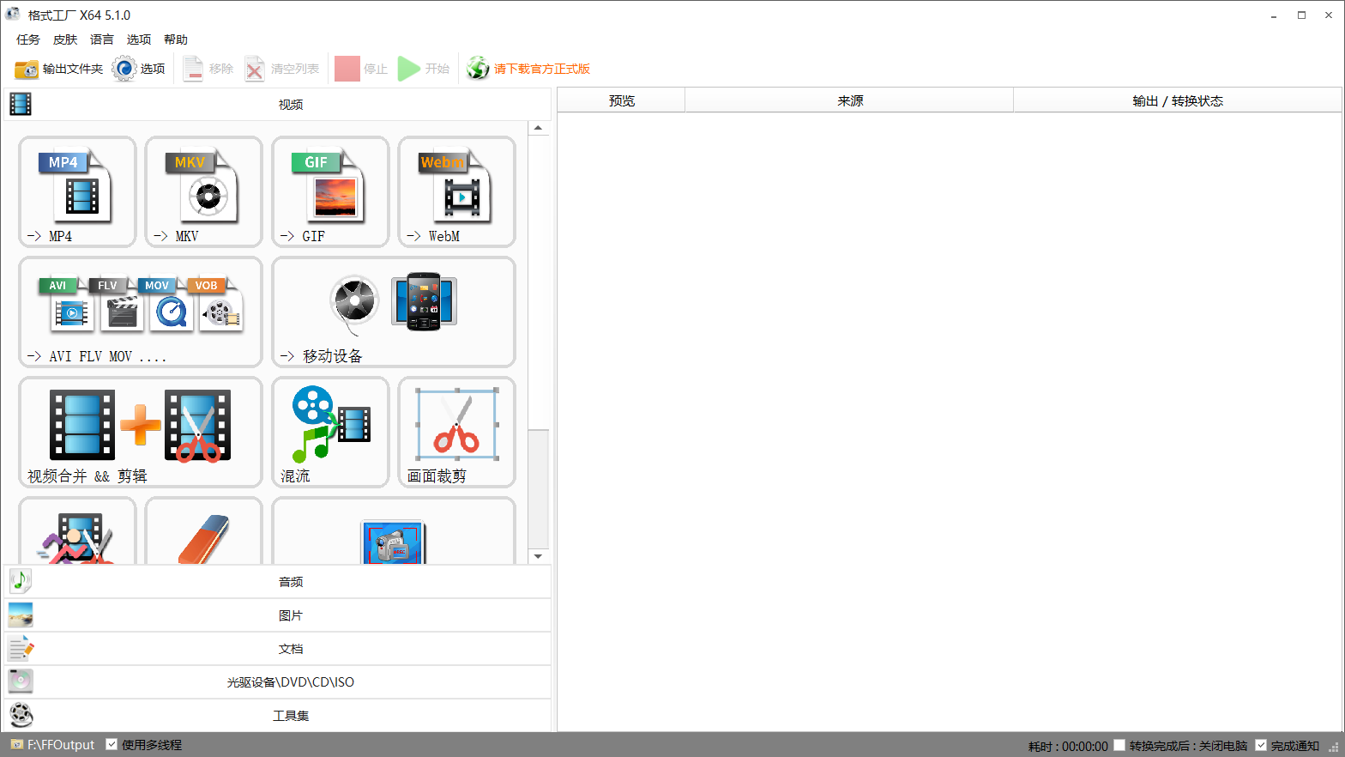This screenshot has width=1345, height=757.
Task: Choose the MKV output format icon
Action: coord(203,191)
